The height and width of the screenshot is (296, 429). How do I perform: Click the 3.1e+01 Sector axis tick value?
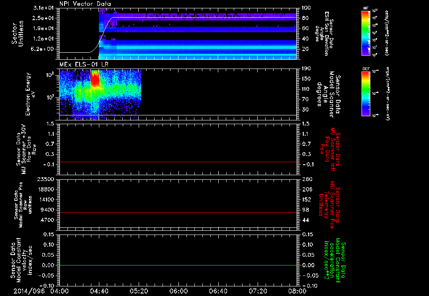click(x=44, y=8)
